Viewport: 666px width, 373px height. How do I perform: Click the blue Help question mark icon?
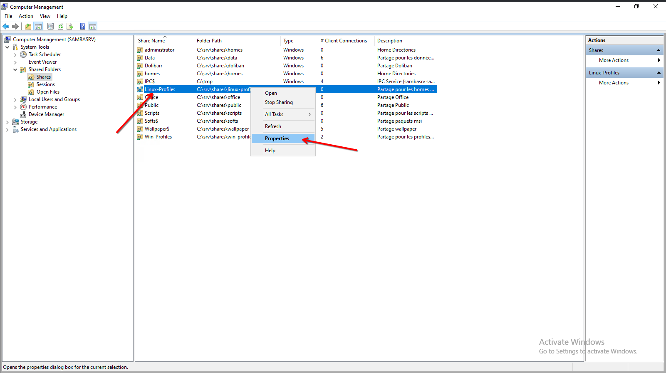point(83,27)
